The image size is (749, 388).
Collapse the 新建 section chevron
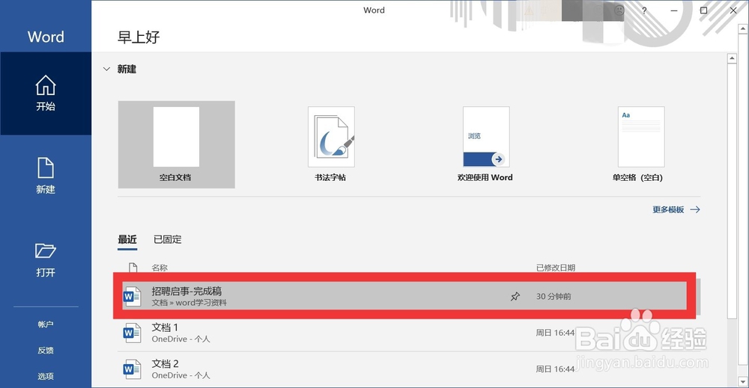click(106, 69)
